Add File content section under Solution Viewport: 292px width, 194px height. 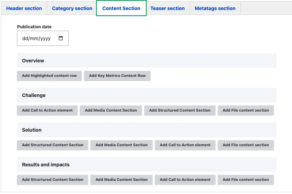[246, 145]
